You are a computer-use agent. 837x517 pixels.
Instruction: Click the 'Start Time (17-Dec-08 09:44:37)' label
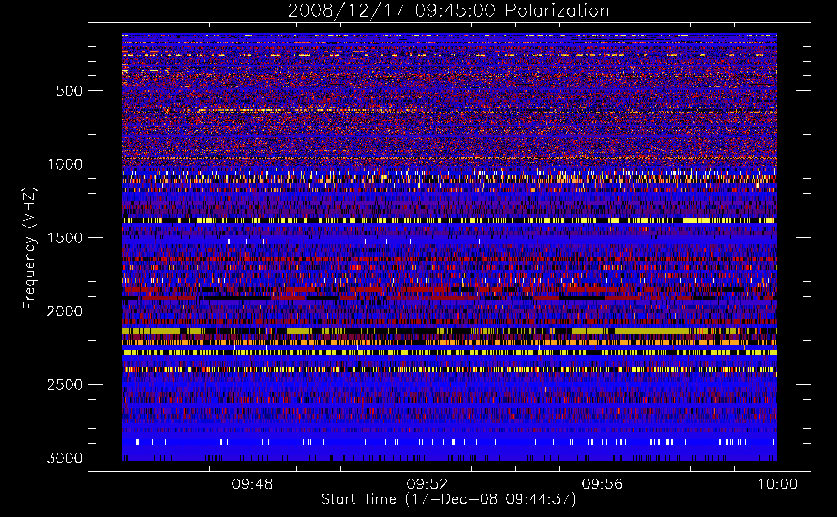point(449,499)
